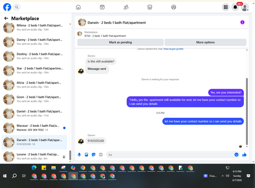Open the Friends icon in top navigation
Screen dimensions: 255x188
click(x=126, y=7)
